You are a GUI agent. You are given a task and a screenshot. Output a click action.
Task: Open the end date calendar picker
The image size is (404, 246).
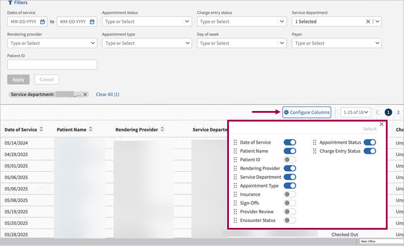[92, 22]
